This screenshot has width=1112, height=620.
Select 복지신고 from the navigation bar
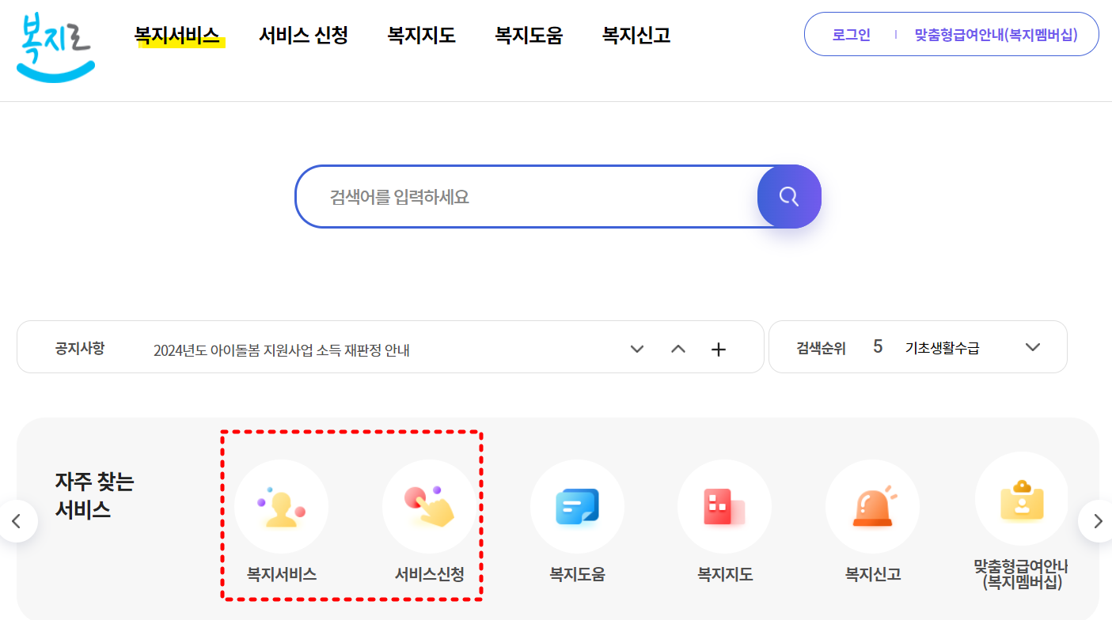tap(635, 35)
